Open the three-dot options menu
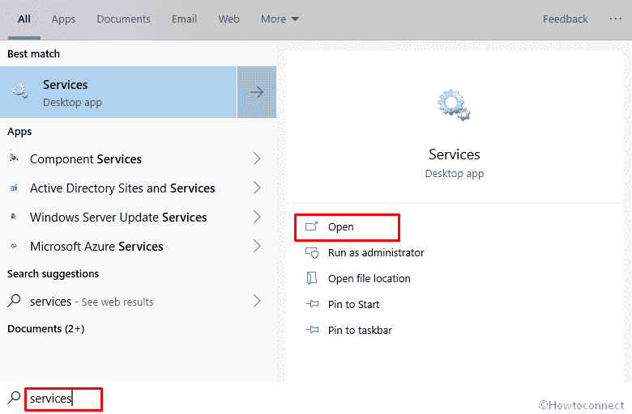 coord(616,19)
